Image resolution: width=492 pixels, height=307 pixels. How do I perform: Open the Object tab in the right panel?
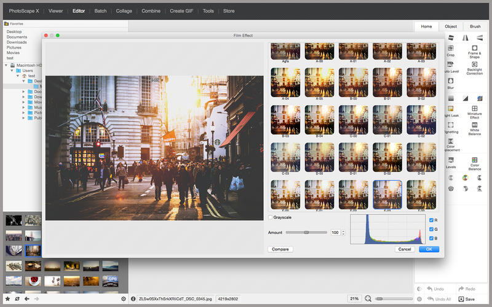click(x=451, y=26)
